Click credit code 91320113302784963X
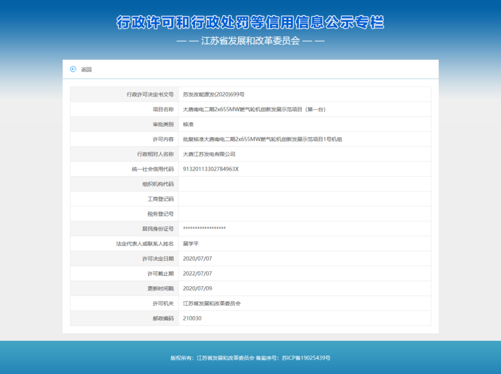Viewport: 501px width, 374px height. [211, 169]
